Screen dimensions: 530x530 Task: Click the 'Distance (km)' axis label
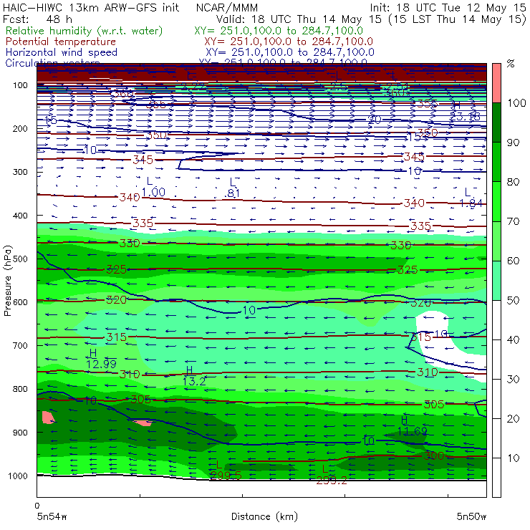tap(264, 516)
